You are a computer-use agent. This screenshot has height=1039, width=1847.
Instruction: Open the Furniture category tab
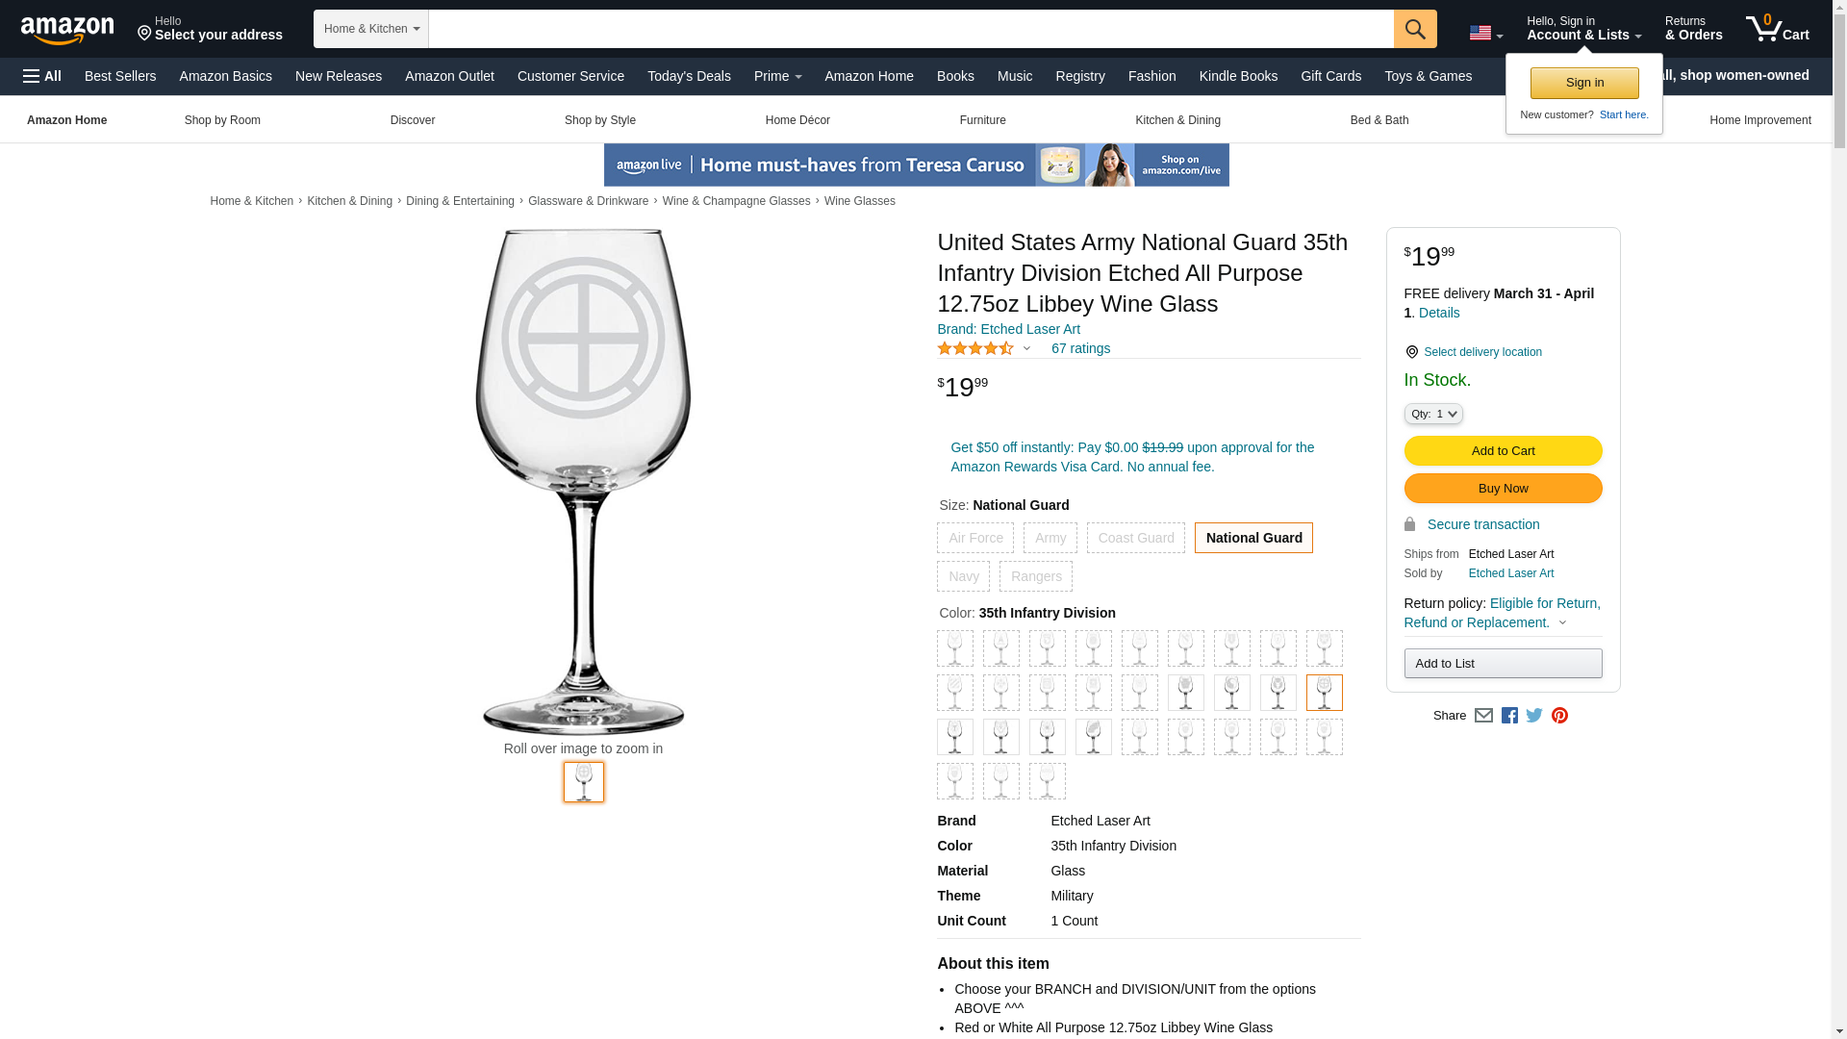click(983, 120)
